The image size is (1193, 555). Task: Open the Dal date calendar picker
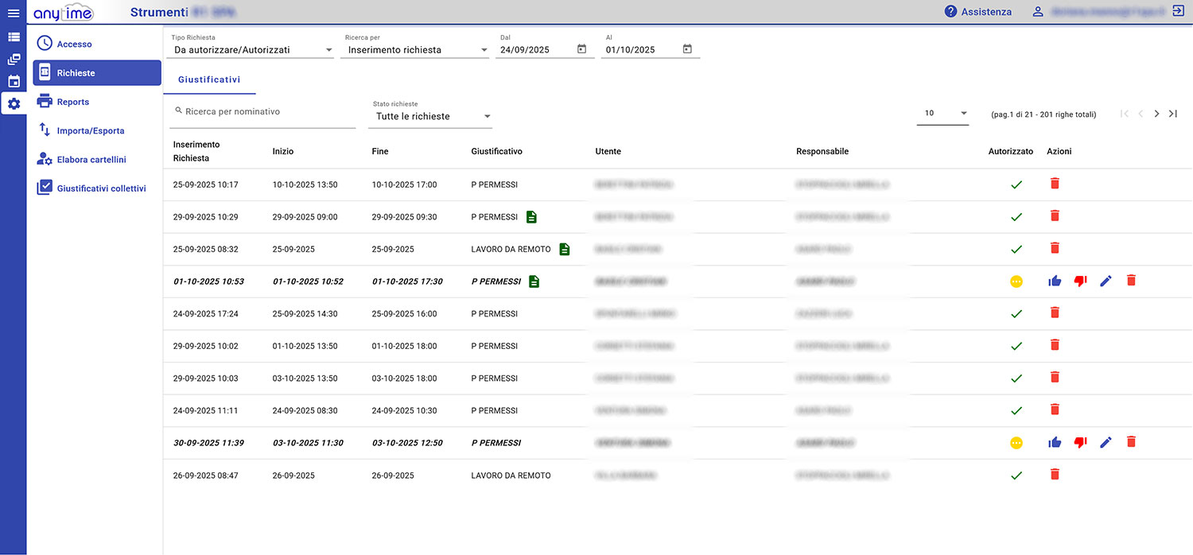tap(581, 49)
